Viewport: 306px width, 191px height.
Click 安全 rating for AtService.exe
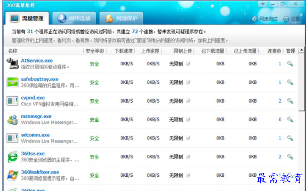[94, 64]
